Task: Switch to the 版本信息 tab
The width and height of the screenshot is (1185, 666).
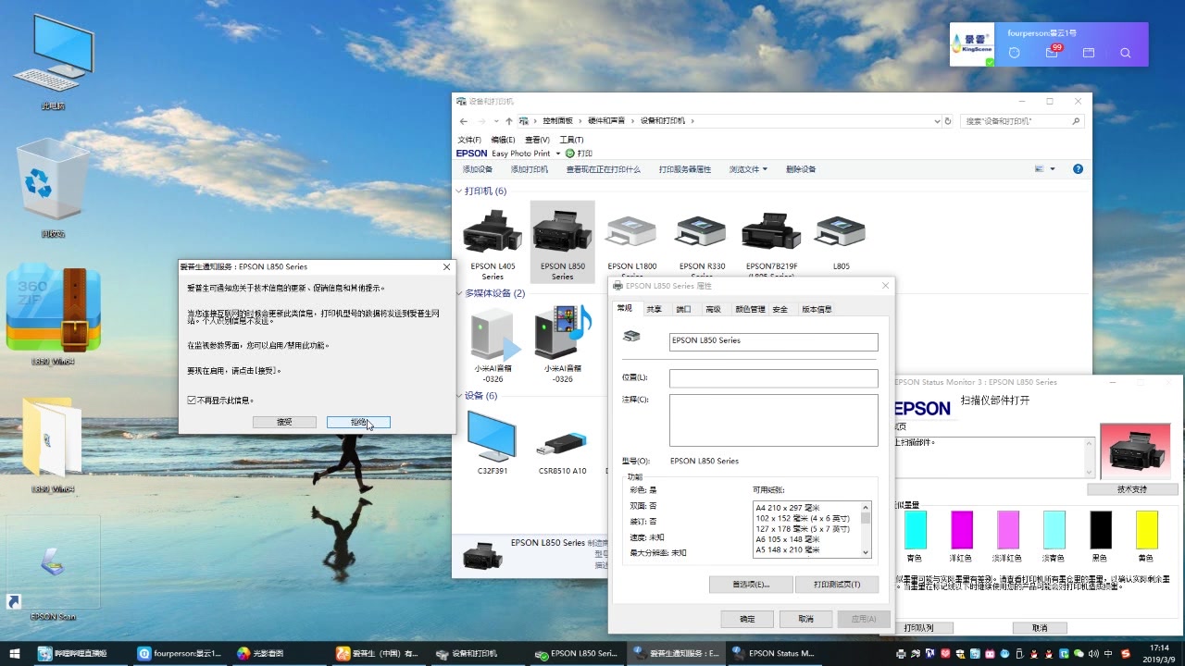Action: click(x=817, y=309)
